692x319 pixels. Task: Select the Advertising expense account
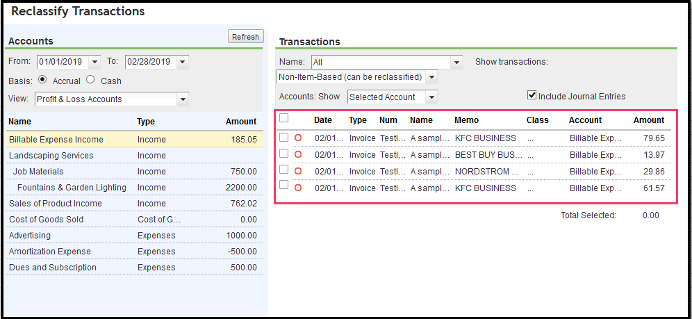point(30,236)
